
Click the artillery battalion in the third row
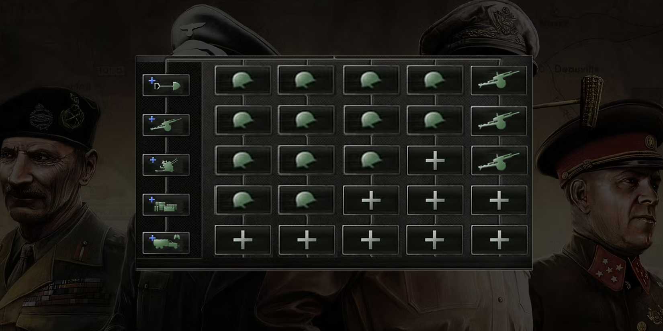point(499,160)
